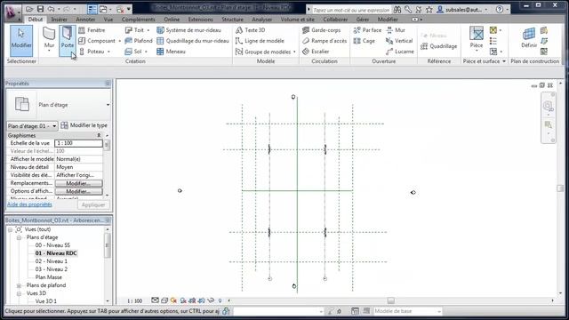The width and height of the screenshot is (569, 320).
Task: Open Groupe de modèles tool
Action: 263,52
